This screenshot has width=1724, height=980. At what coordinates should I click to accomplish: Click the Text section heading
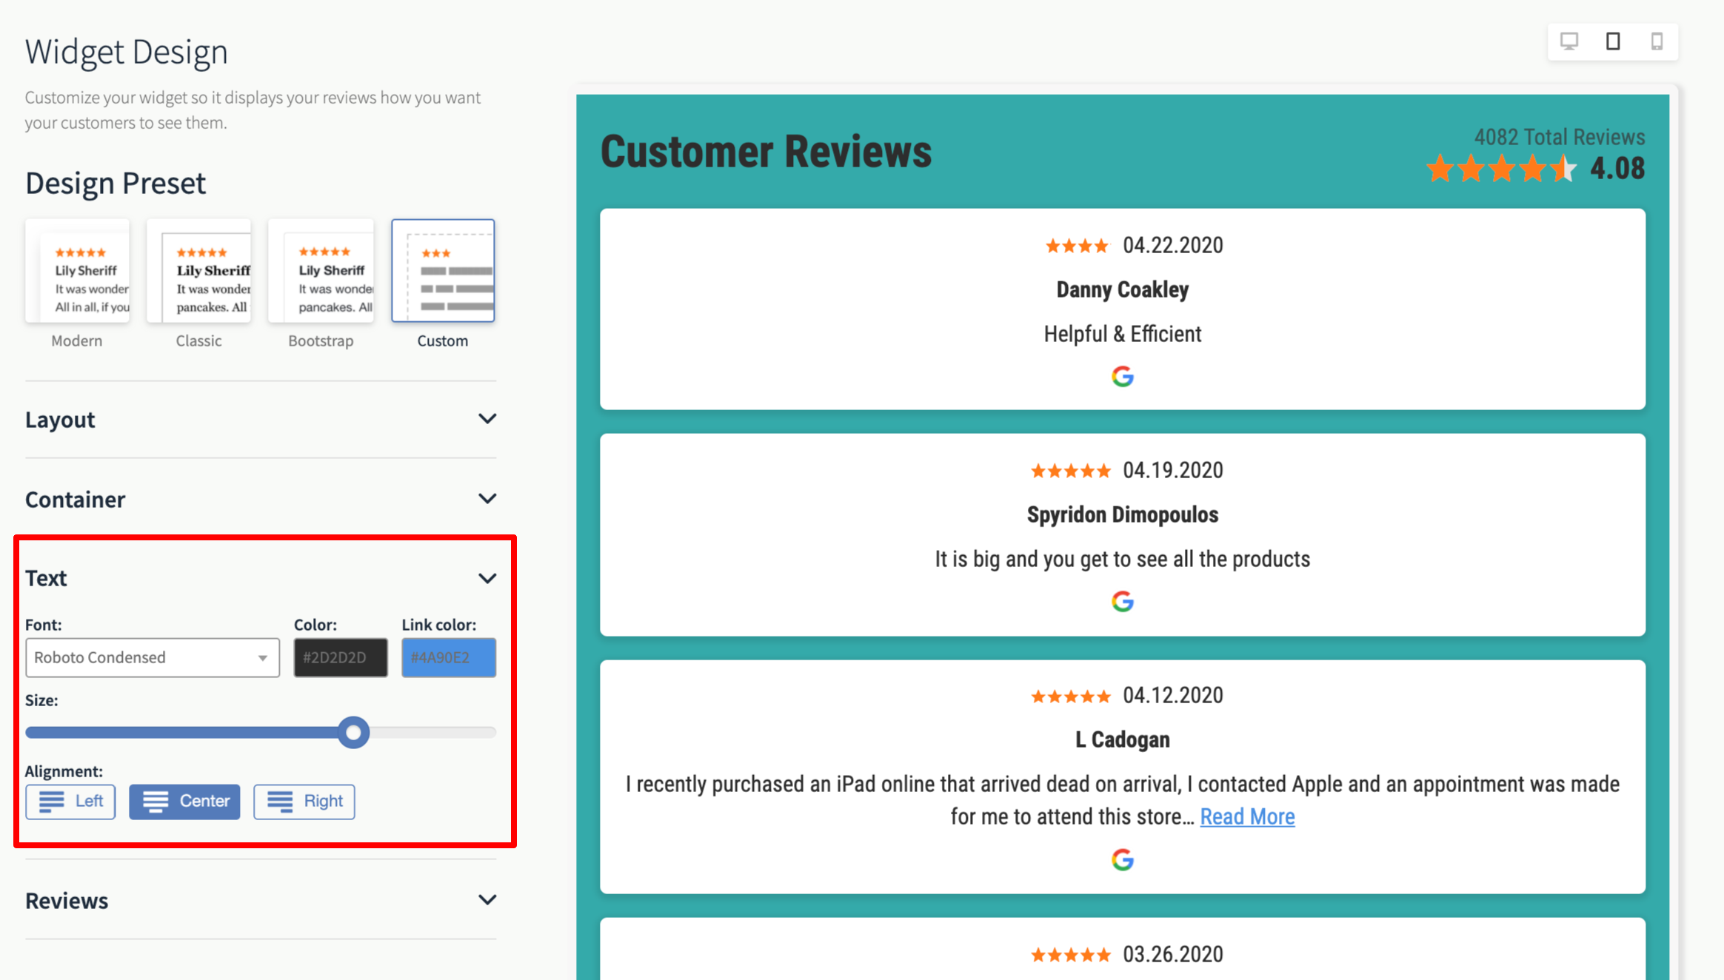[46, 578]
